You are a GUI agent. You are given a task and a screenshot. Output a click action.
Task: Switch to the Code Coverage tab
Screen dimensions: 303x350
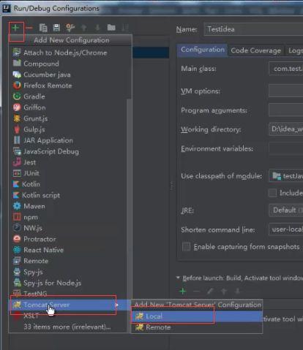[x=256, y=50]
